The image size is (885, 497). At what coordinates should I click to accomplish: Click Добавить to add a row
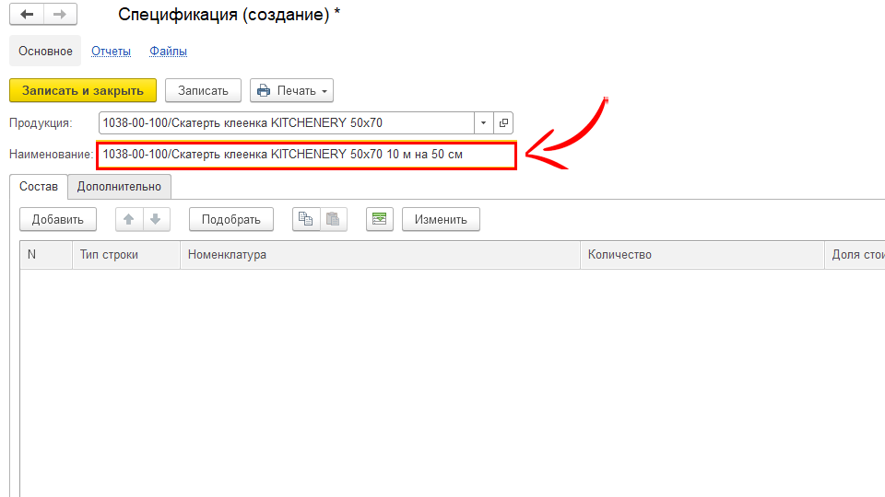(57, 219)
